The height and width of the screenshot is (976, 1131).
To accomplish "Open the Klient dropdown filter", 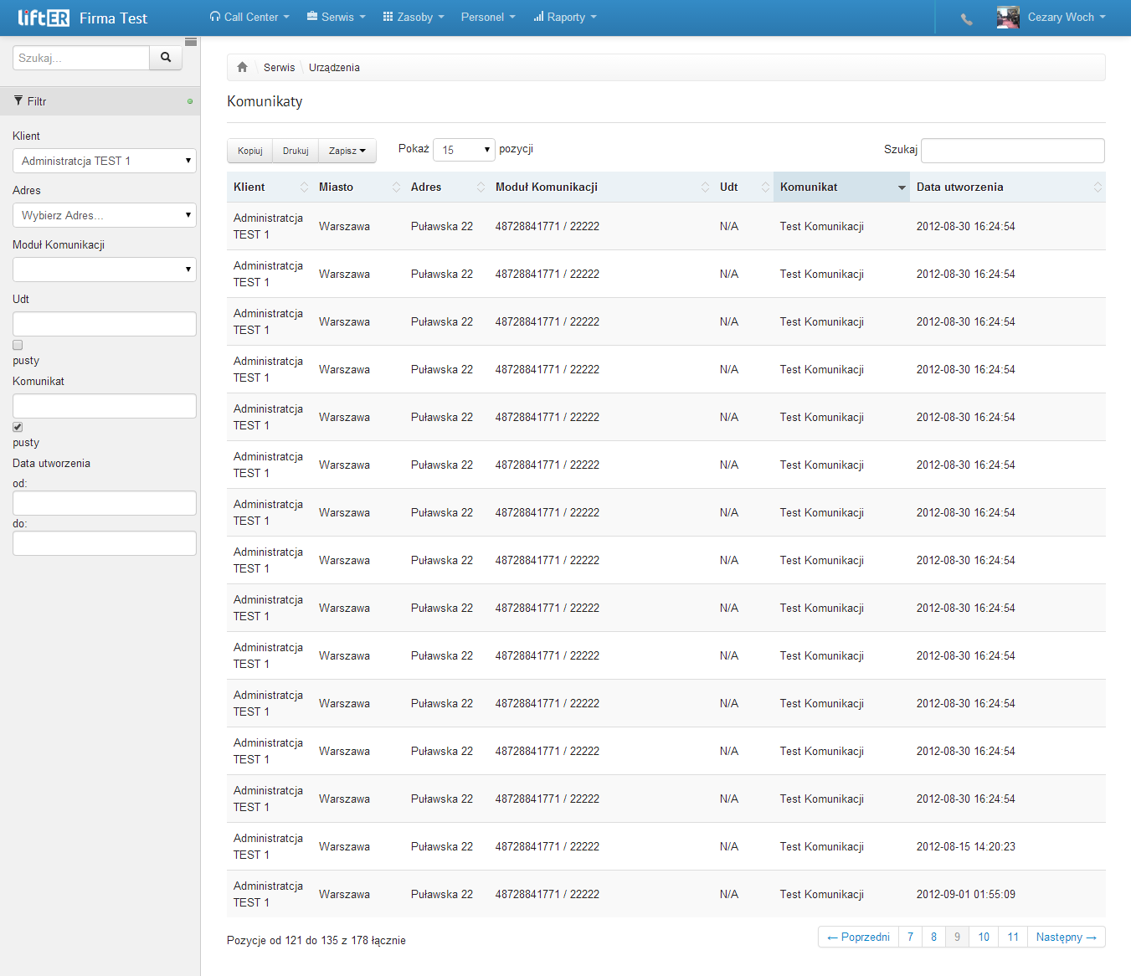I will coord(105,161).
